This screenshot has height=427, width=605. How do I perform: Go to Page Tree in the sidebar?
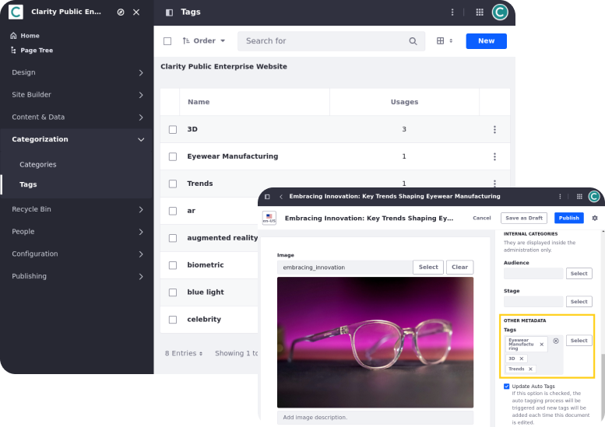click(37, 50)
